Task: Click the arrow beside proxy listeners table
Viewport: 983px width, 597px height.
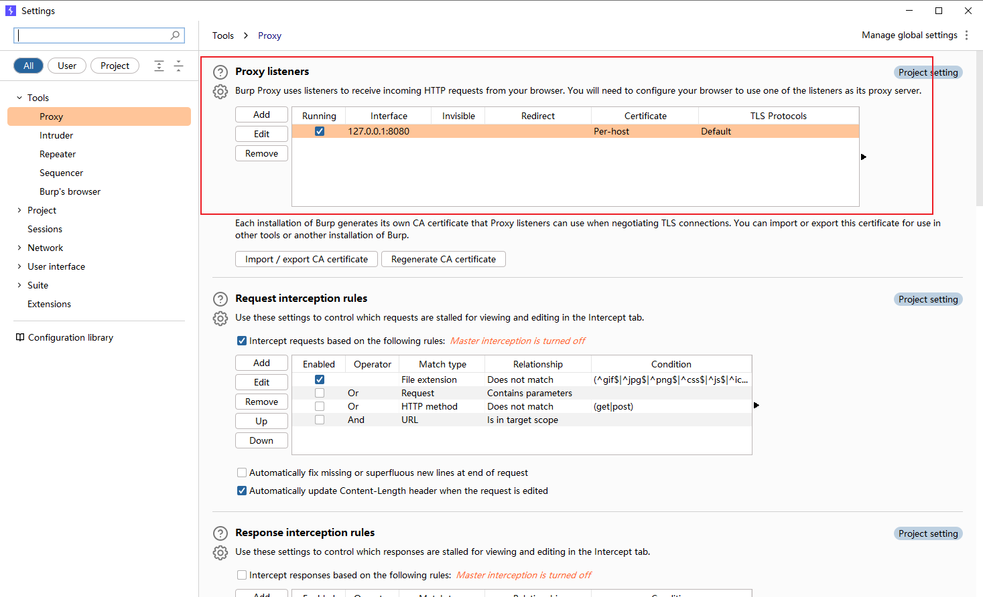Action: coord(864,157)
